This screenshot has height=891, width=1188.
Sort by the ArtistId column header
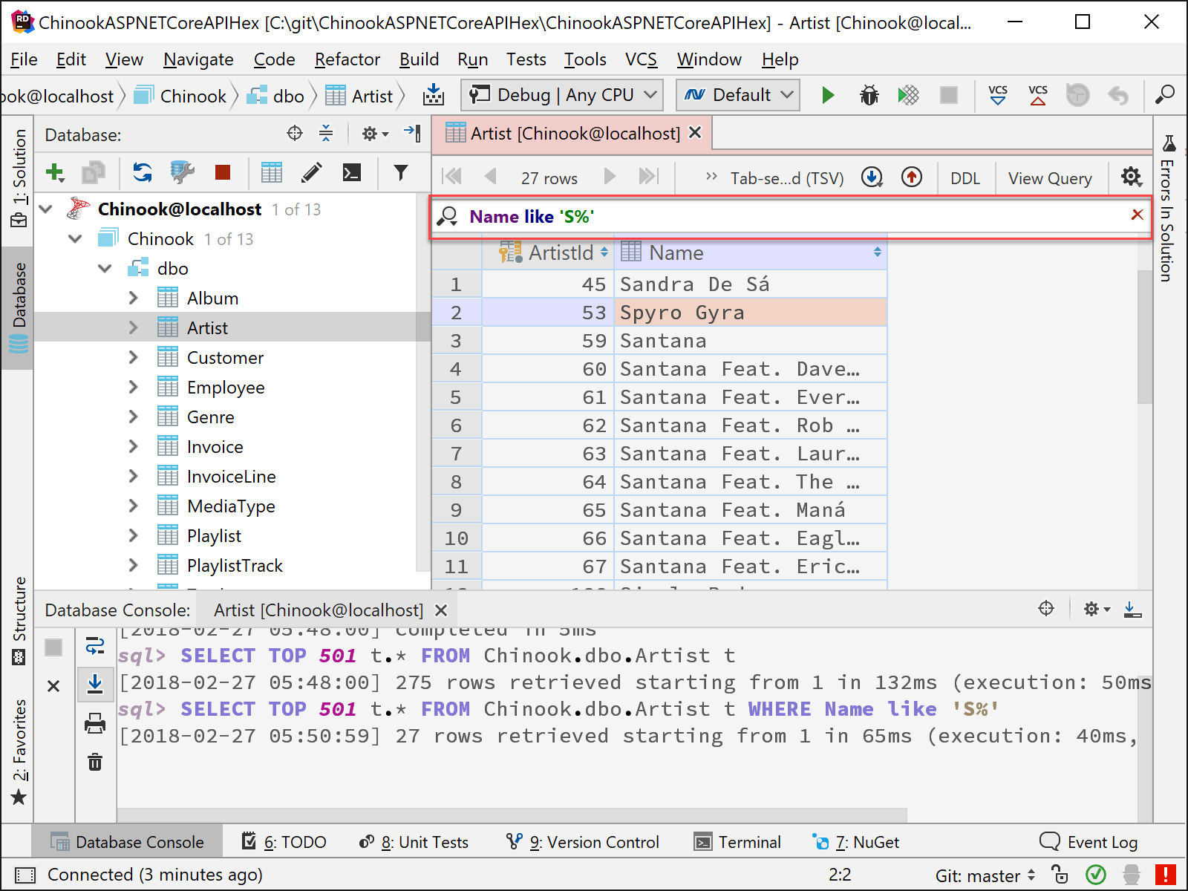pyautogui.click(x=548, y=252)
